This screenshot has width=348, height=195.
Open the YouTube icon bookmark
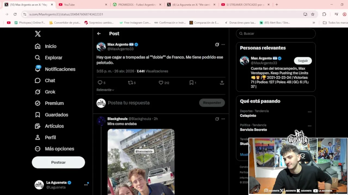8,23
